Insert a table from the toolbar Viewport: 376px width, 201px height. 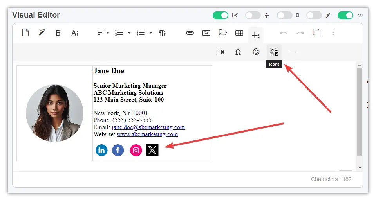[239, 33]
